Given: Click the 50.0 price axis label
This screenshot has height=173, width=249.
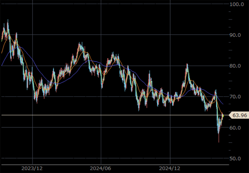Looking at the screenshot, I should point(237,159).
